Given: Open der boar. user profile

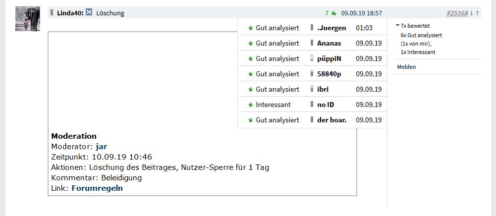Looking at the screenshot, I should pos(332,120).
